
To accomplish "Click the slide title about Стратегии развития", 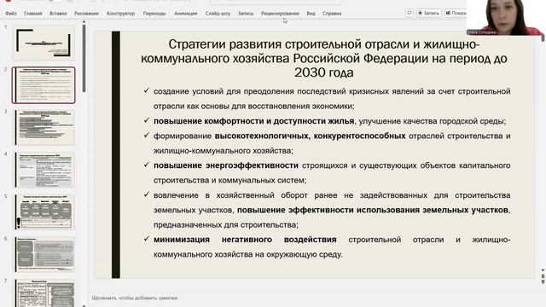I will tap(324, 59).
